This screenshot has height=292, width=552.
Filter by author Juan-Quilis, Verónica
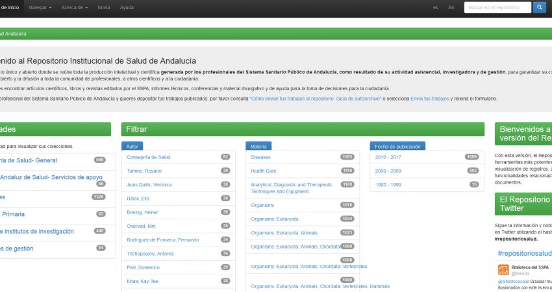(x=149, y=185)
